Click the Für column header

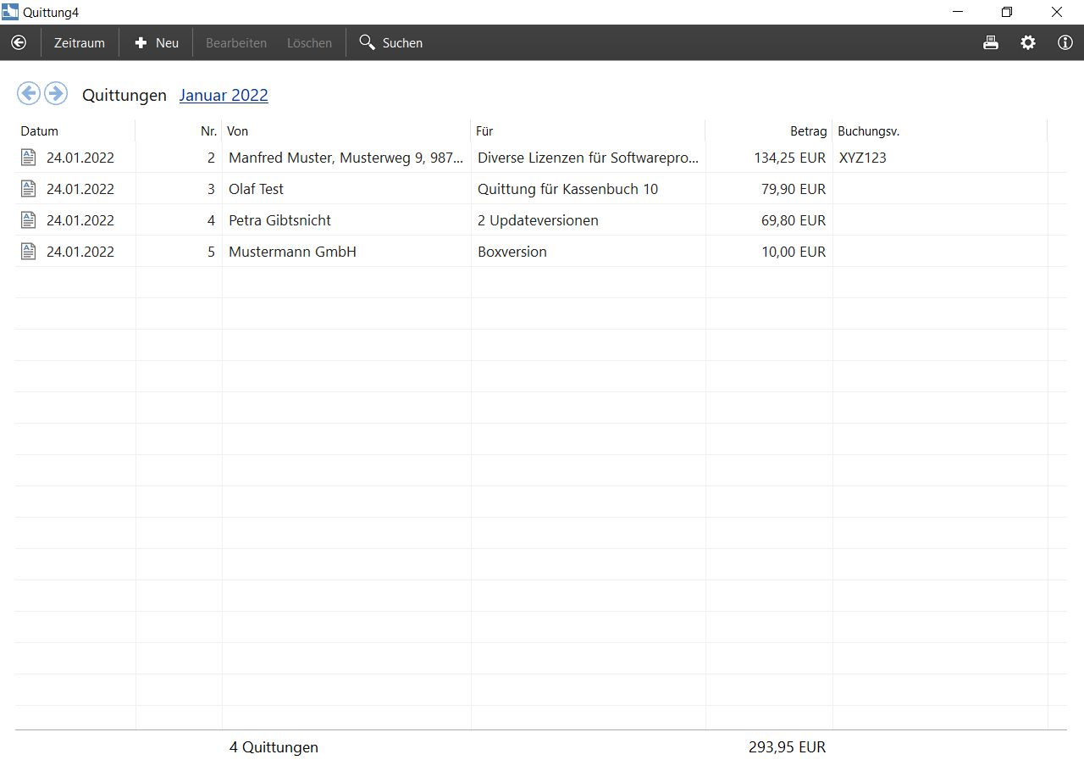[x=484, y=131]
